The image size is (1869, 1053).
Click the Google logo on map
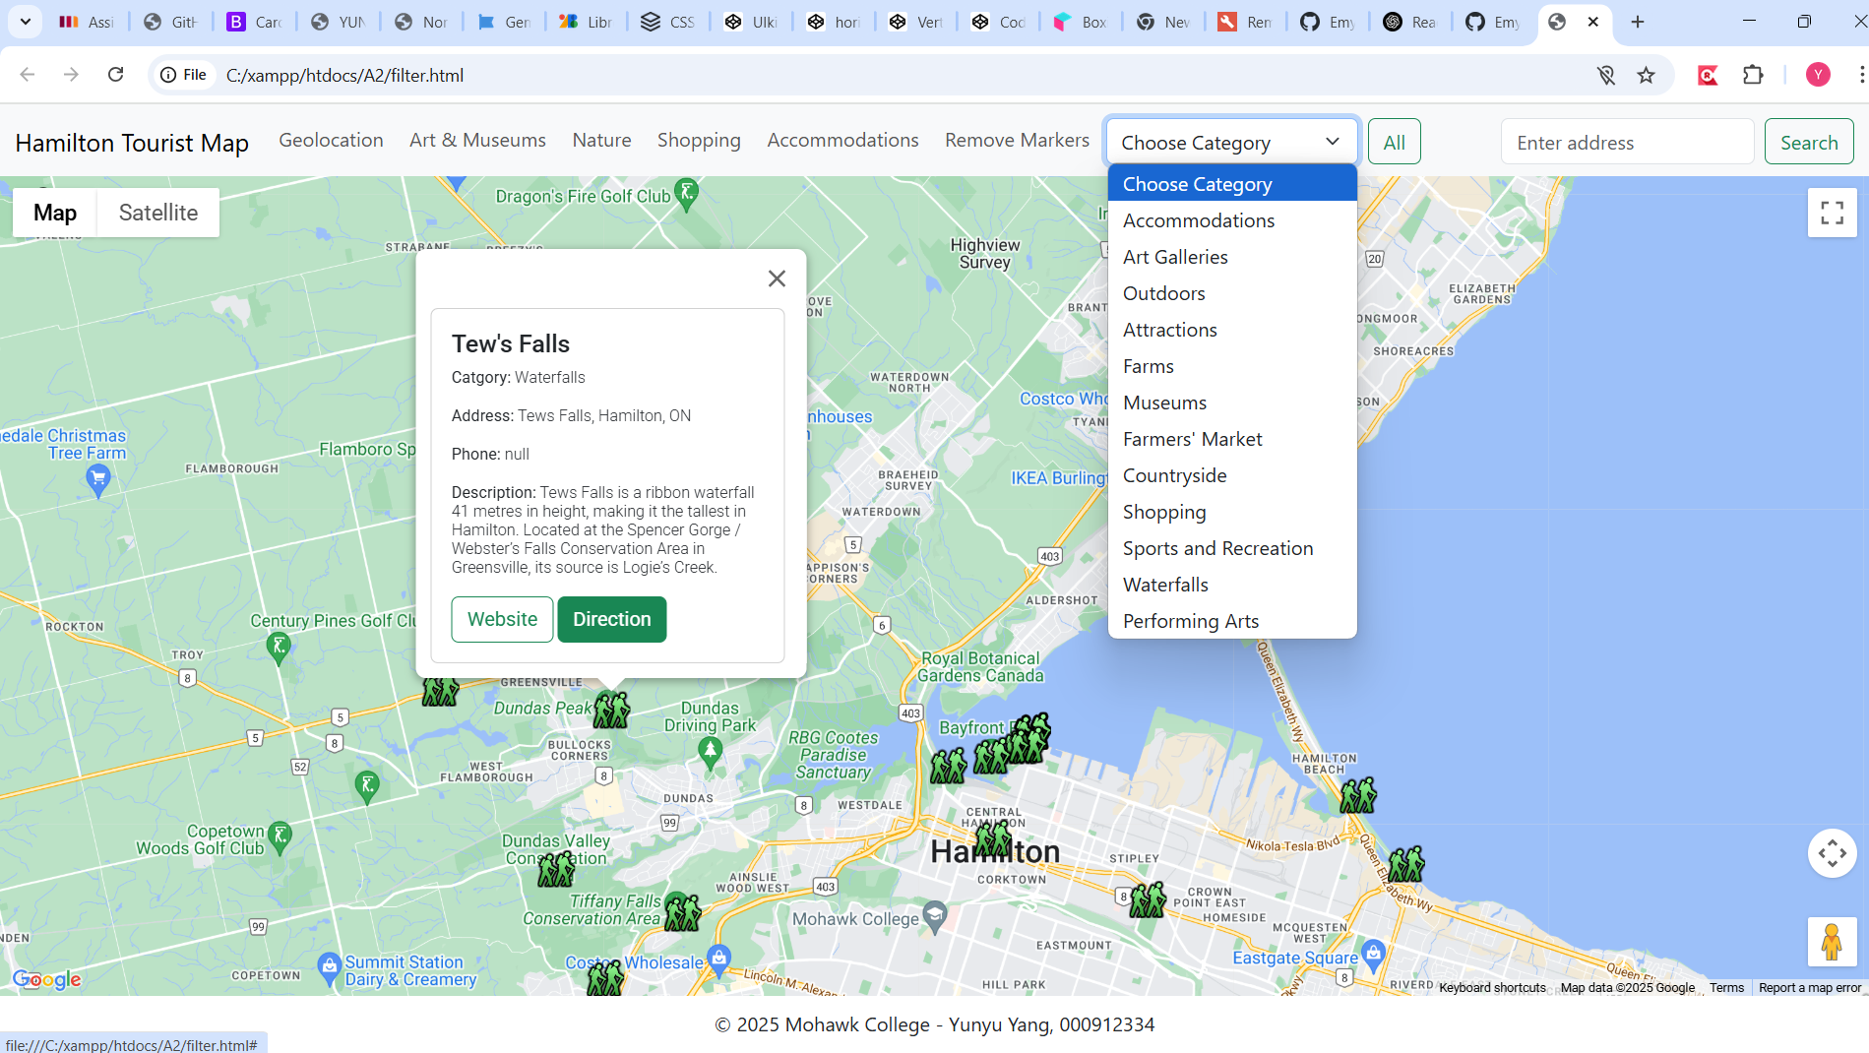pos(46,979)
